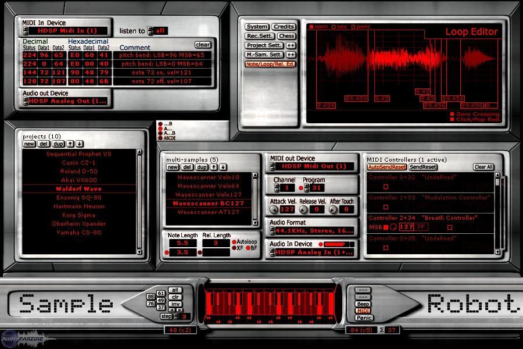The width and height of the screenshot is (523, 349).
Task: Open the Credits screen
Action: [284, 26]
